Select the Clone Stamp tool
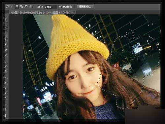The image size is (165, 124). point(5,61)
